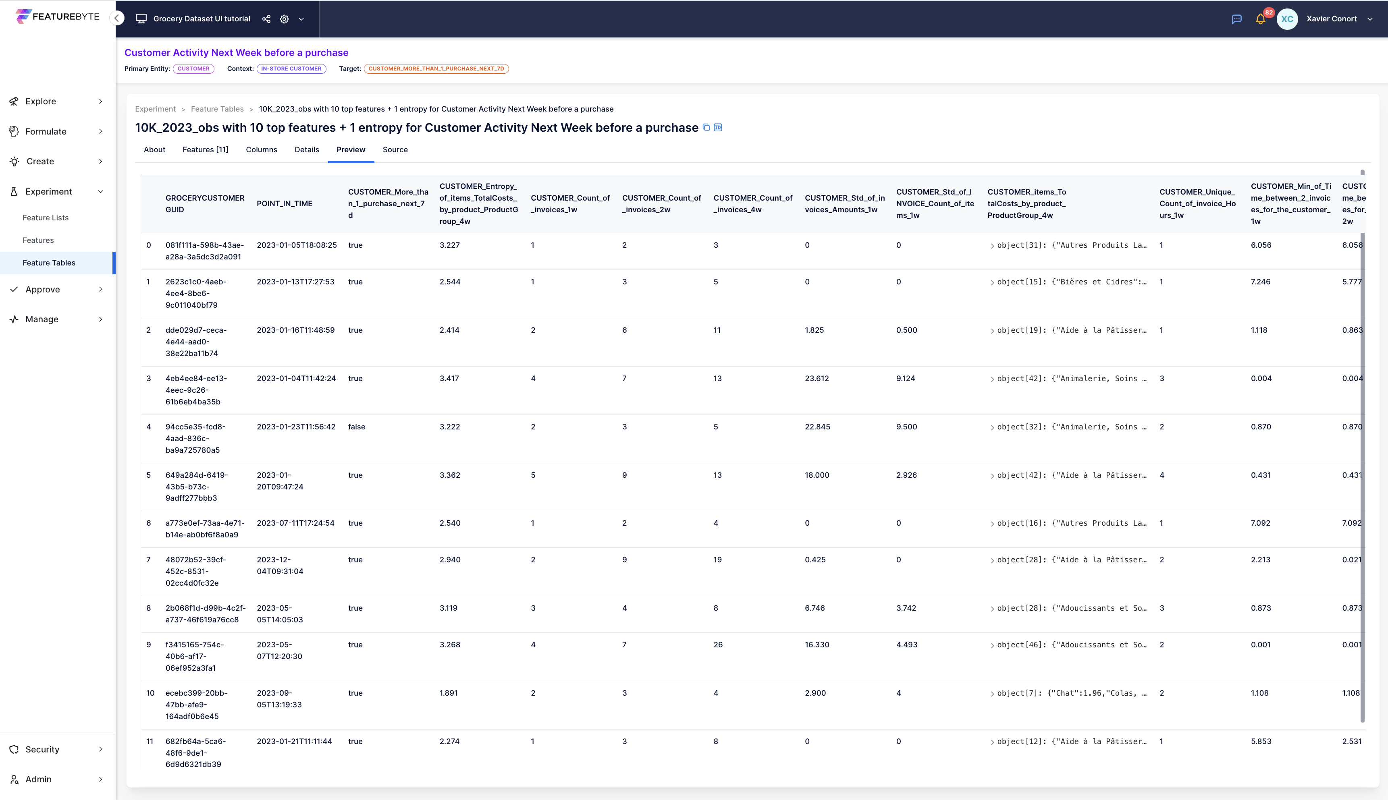Click the Approve checkmark icon
Image resolution: width=1388 pixels, height=800 pixels.
pos(14,289)
